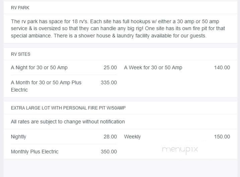Select the Weekly rate item
This screenshot has height=177, width=240.
point(132,137)
